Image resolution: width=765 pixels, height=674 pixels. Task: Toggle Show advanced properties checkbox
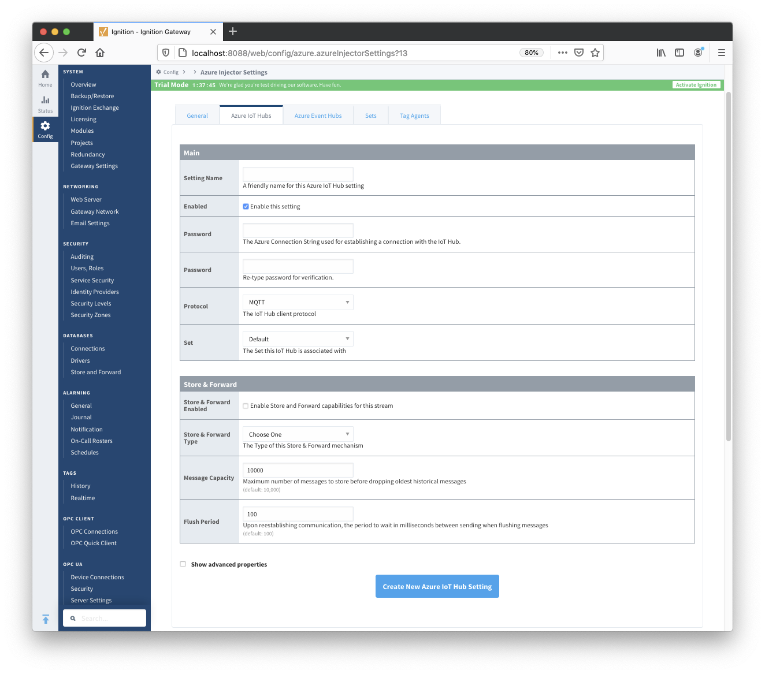(x=183, y=564)
